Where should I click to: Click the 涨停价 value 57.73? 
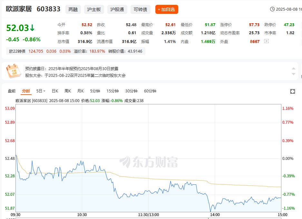[254, 25]
